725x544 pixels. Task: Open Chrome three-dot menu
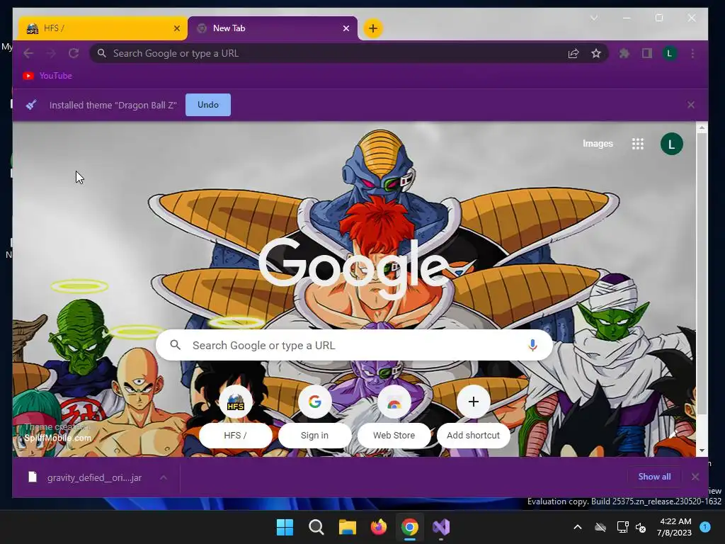(692, 53)
